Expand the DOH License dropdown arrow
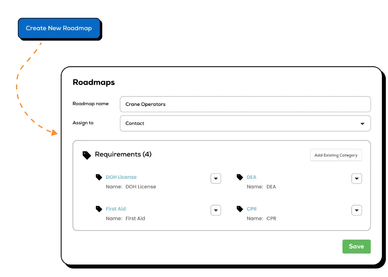 point(216,178)
